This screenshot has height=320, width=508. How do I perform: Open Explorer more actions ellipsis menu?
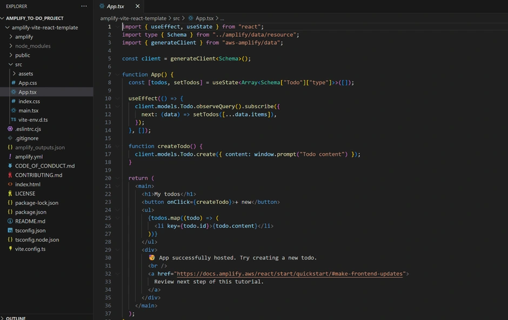84,6
